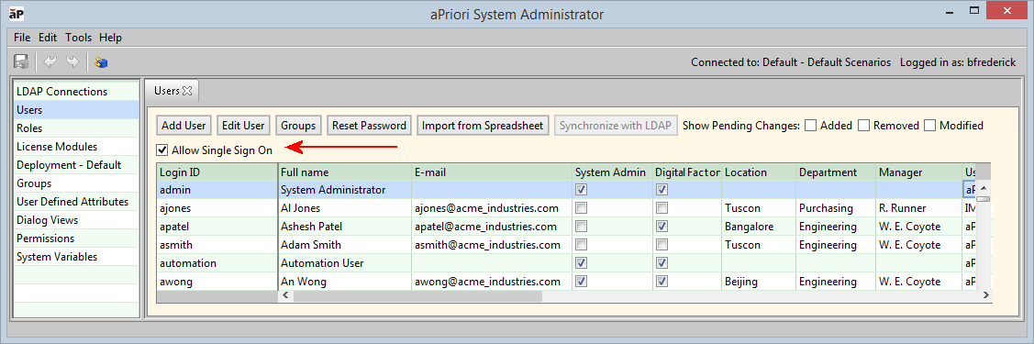The height and width of the screenshot is (344, 1034).
Task: Click the horizontal scrollbar left arrow
Action: click(x=285, y=296)
